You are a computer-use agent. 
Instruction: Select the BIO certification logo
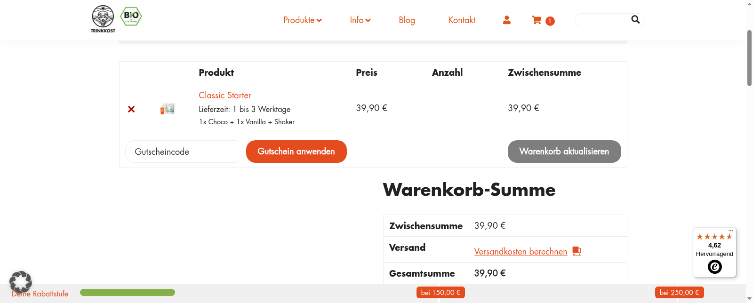coord(130,16)
